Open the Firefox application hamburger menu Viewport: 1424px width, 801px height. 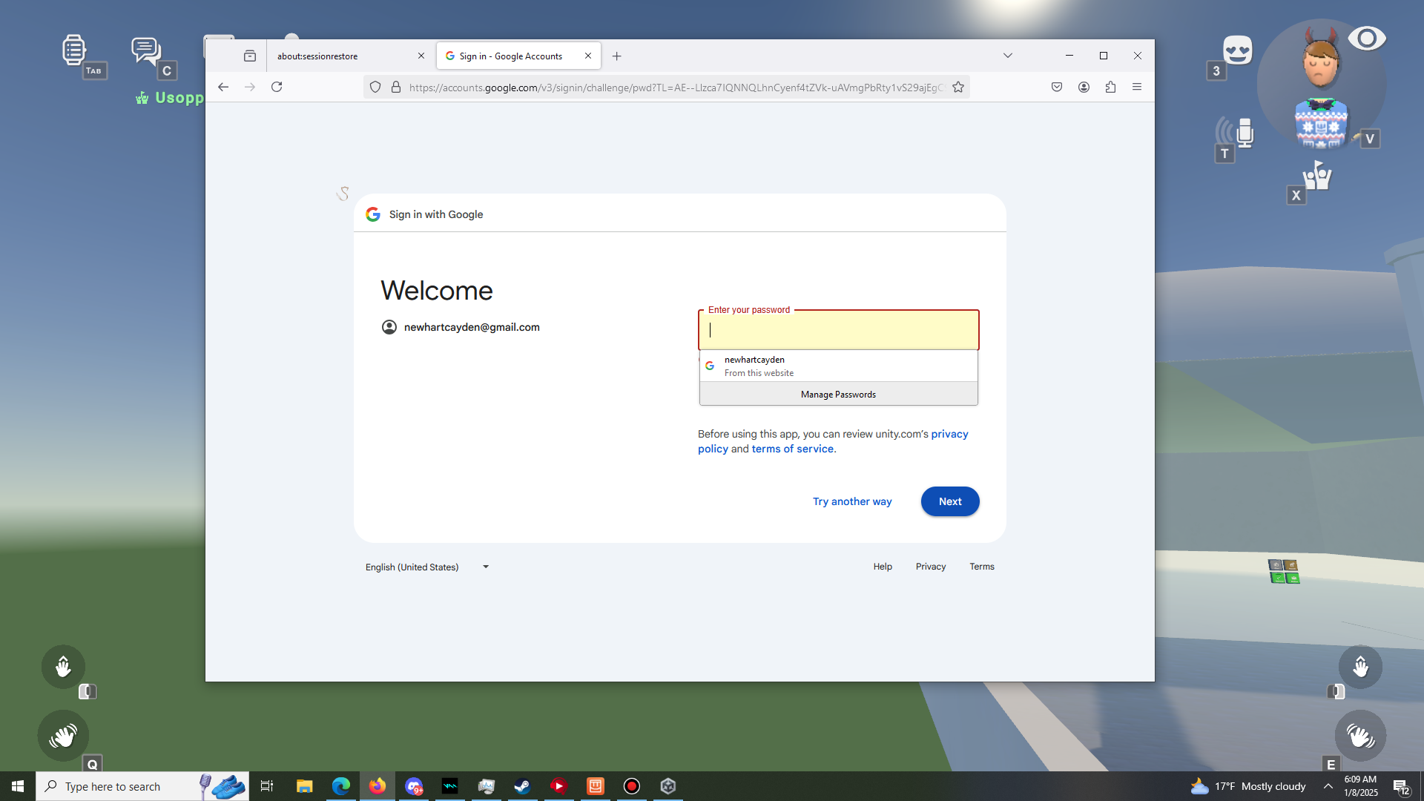point(1137,88)
